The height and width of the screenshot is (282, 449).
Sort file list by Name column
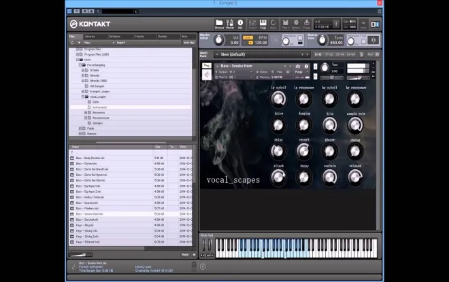tap(111, 147)
